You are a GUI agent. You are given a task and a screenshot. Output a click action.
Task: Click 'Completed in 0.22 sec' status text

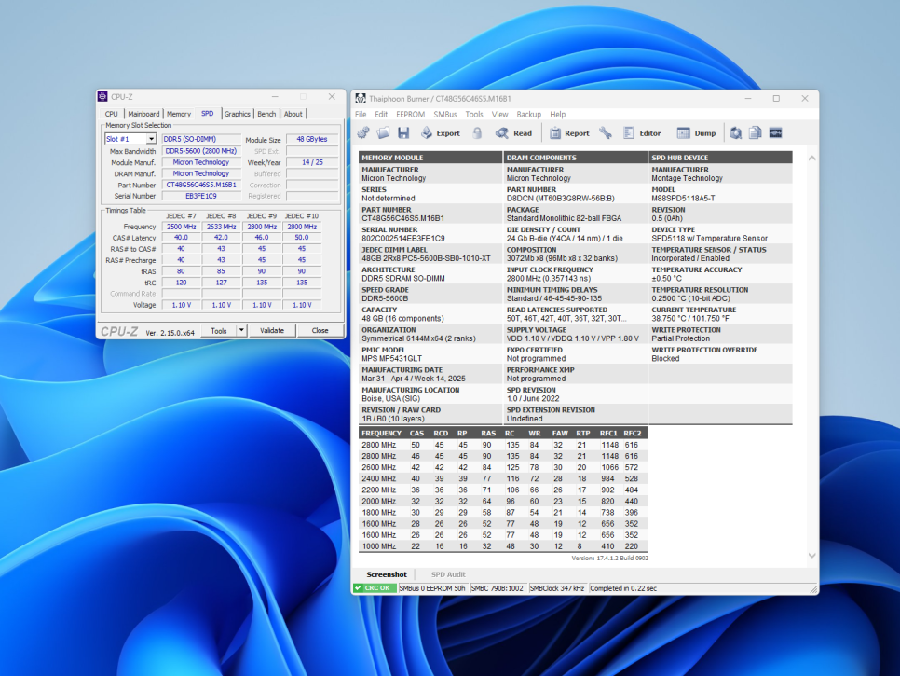[623, 588]
